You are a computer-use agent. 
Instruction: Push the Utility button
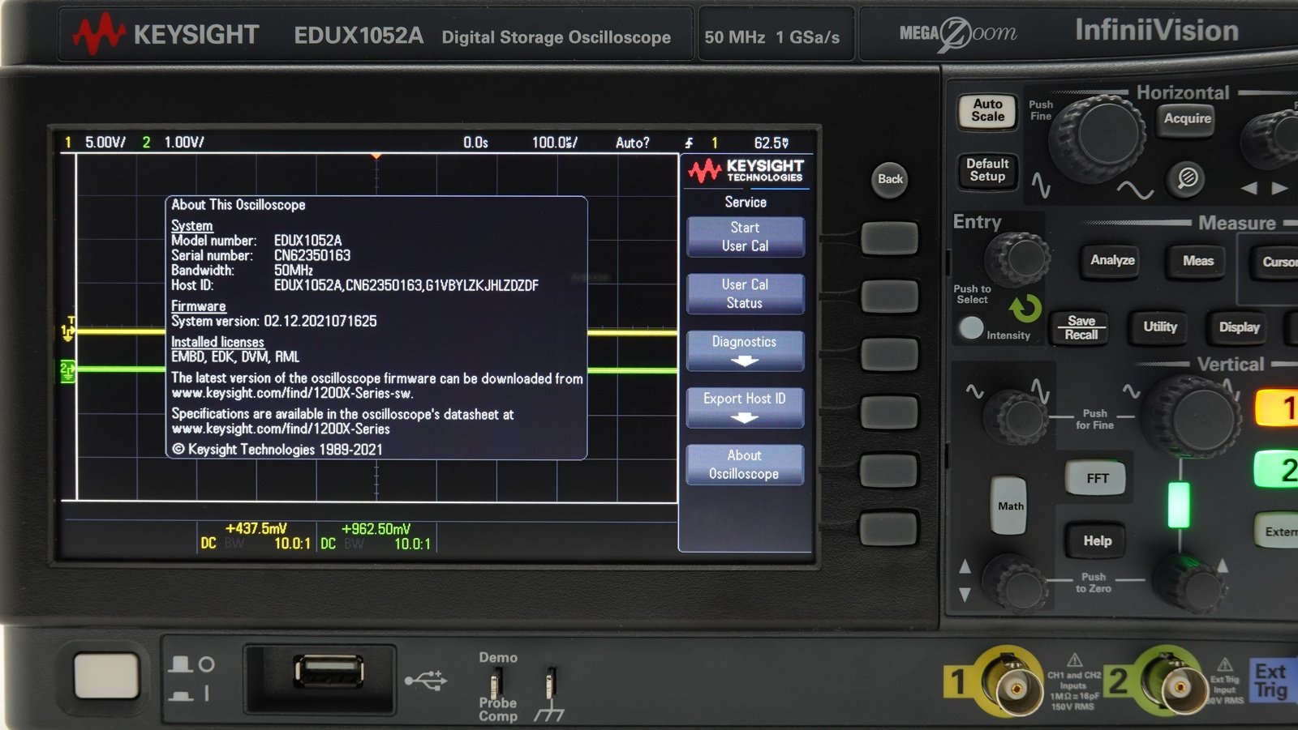coord(1159,327)
